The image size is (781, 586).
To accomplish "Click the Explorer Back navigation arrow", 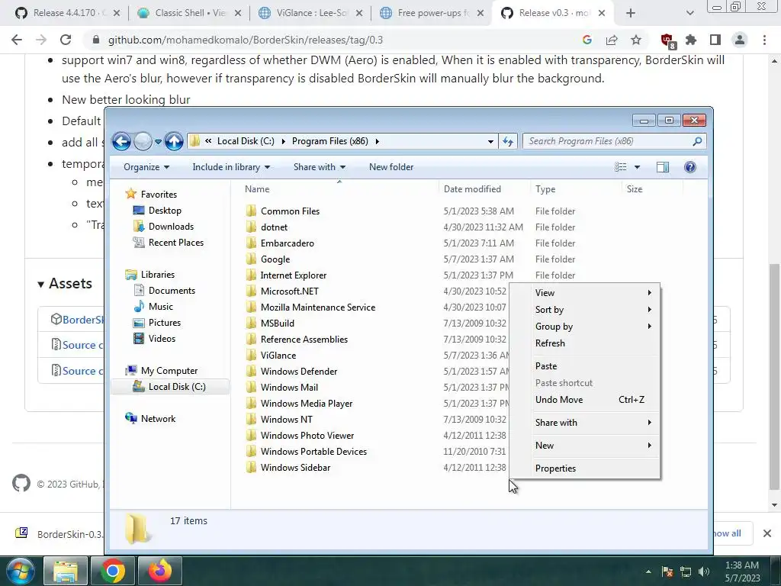I will pyautogui.click(x=121, y=141).
